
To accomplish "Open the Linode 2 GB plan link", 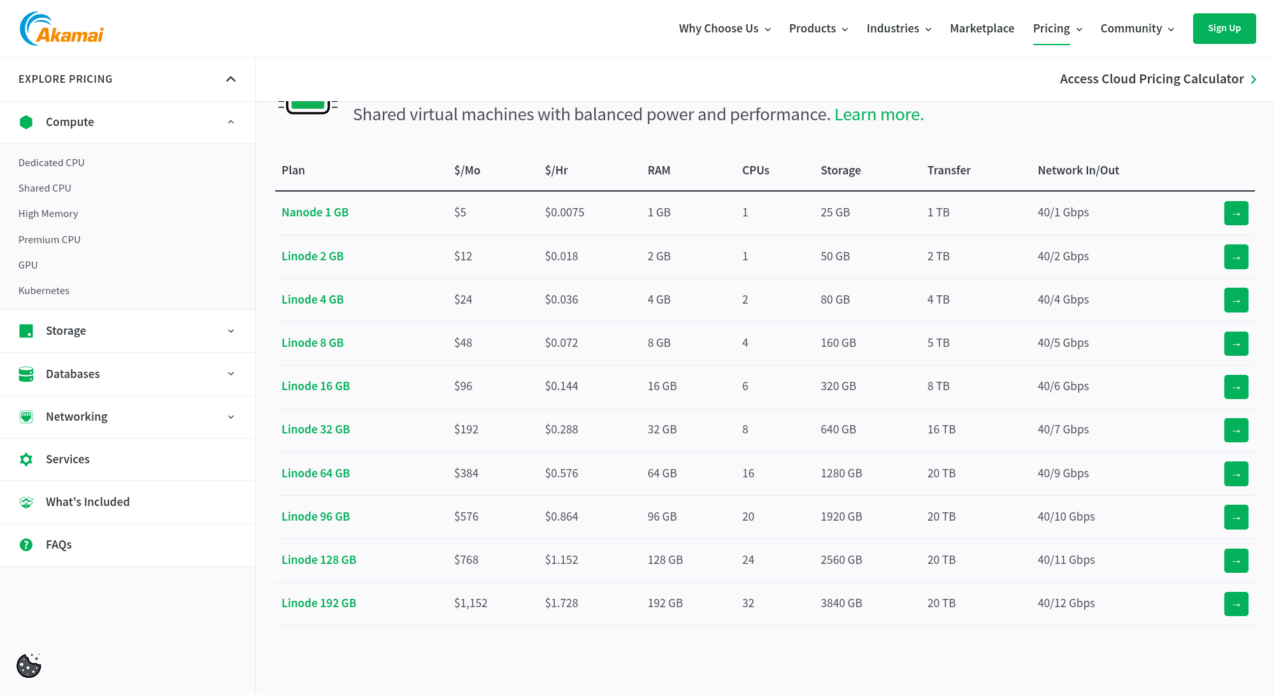I will (313, 256).
